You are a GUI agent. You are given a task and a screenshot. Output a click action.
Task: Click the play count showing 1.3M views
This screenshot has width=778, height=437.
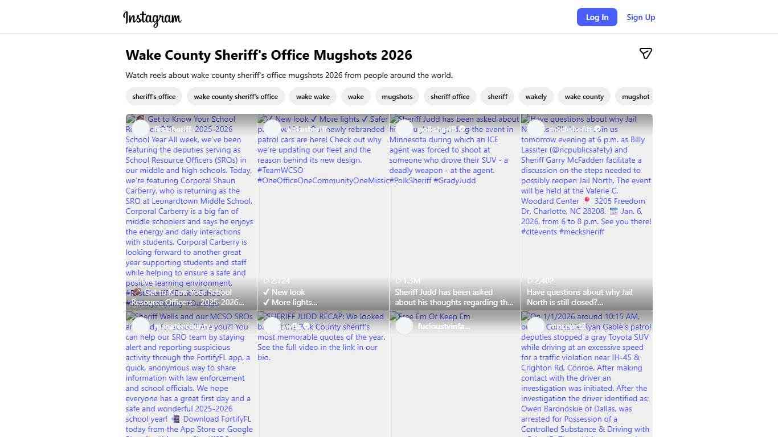406,281
